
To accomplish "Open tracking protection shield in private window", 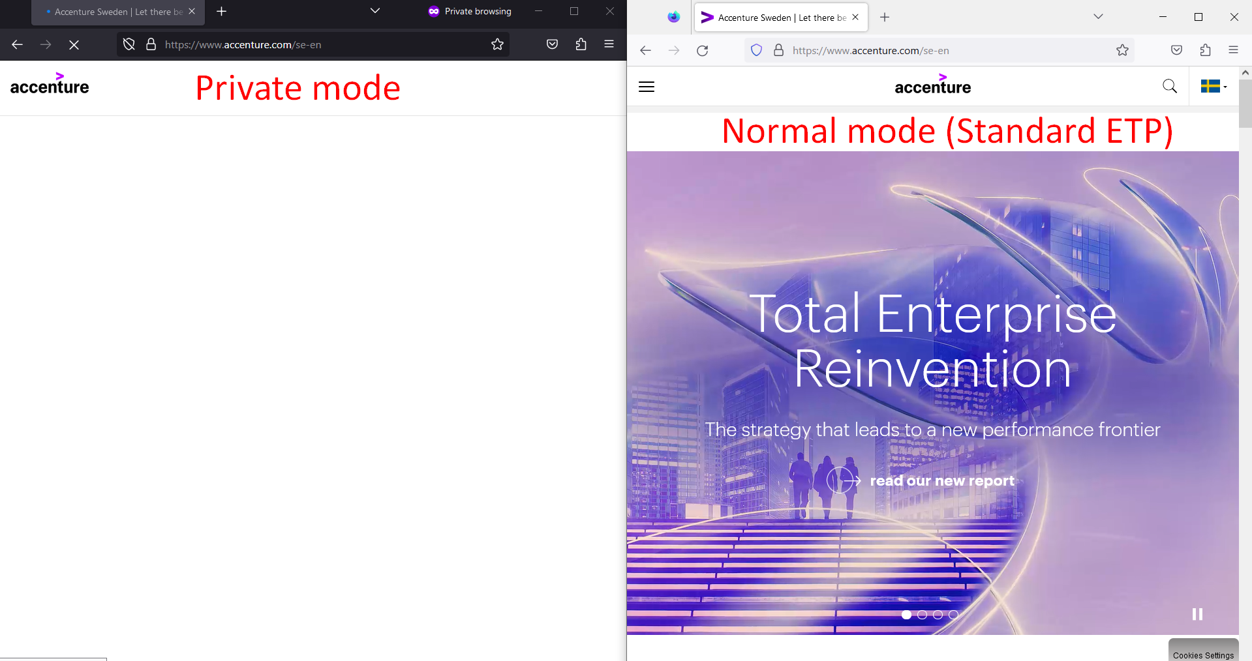I will (129, 44).
